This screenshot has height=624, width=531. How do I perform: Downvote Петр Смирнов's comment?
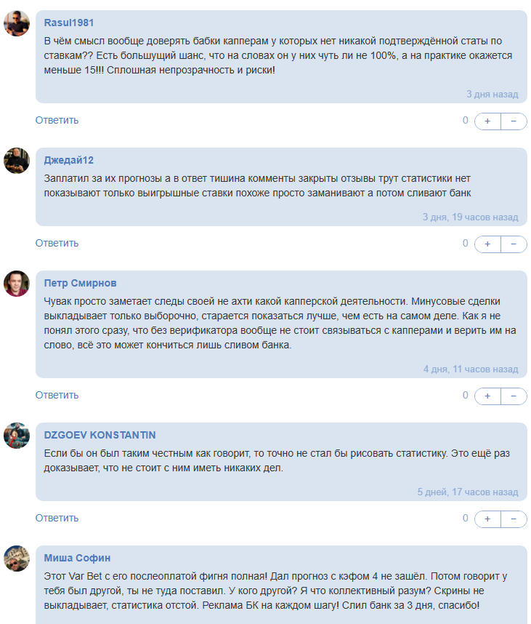pyautogui.click(x=514, y=396)
